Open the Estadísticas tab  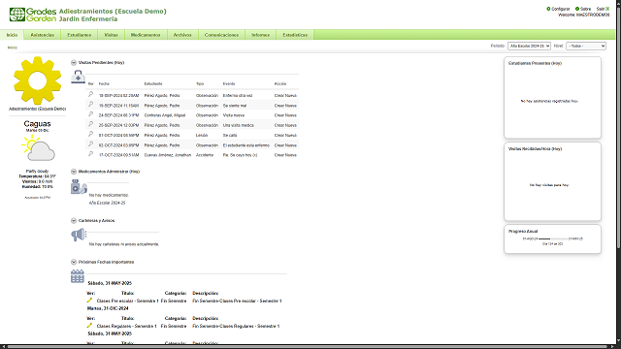point(295,35)
